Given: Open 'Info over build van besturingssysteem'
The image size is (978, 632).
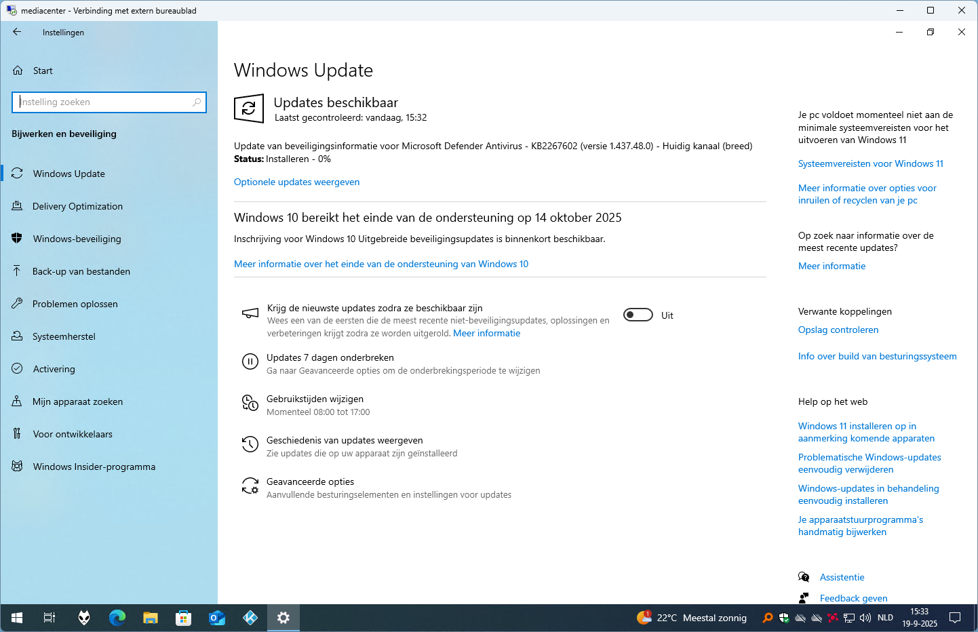Looking at the screenshot, I should [x=878, y=356].
